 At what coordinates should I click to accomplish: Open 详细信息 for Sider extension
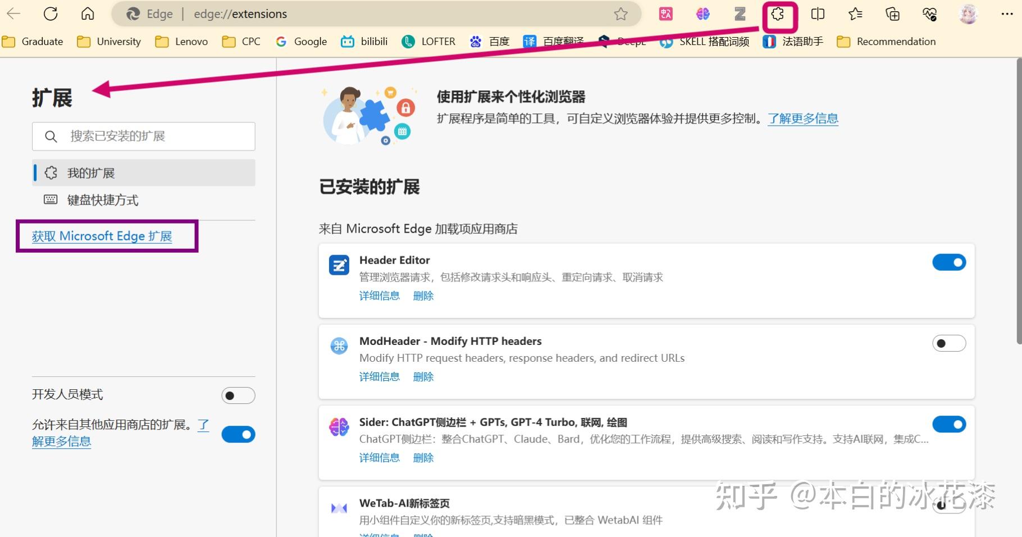click(x=380, y=458)
